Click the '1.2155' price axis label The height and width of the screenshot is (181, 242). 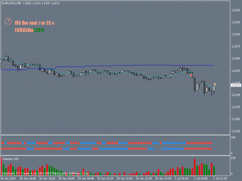click(236, 119)
